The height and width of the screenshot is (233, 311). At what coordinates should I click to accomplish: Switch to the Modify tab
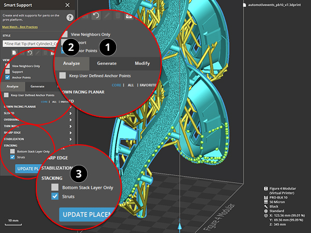[x=142, y=63]
